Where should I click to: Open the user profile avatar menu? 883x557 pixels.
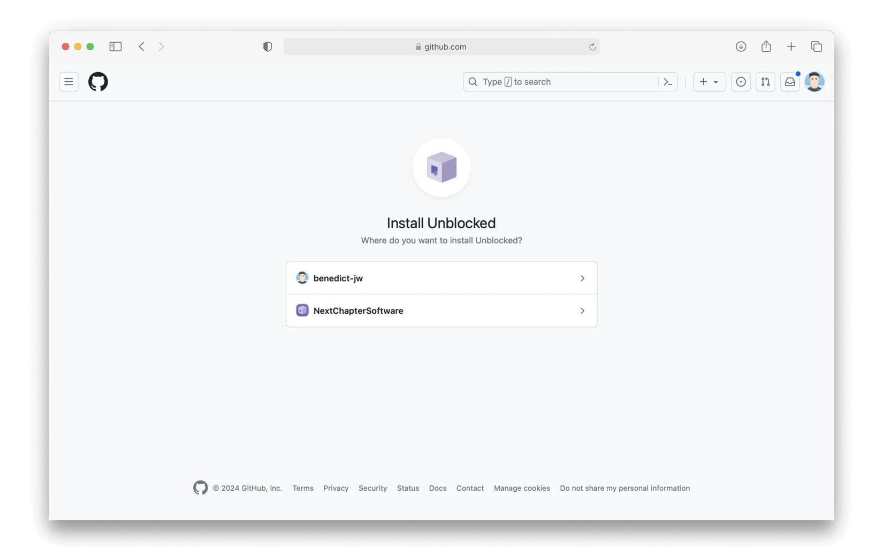click(x=815, y=82)
